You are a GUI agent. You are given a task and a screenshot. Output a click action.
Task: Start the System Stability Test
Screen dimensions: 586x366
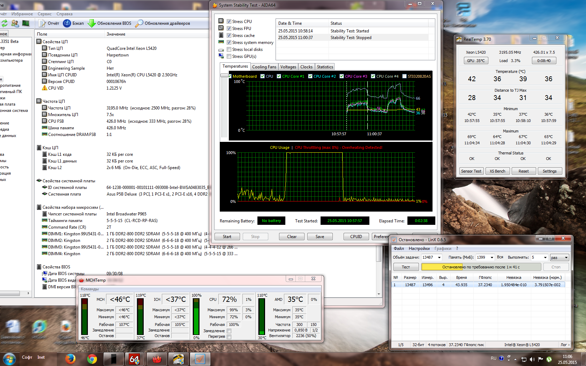click(x=227, y=237)
